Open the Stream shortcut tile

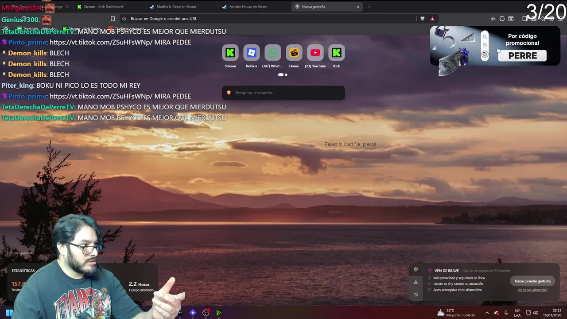(x=230, y=57)
